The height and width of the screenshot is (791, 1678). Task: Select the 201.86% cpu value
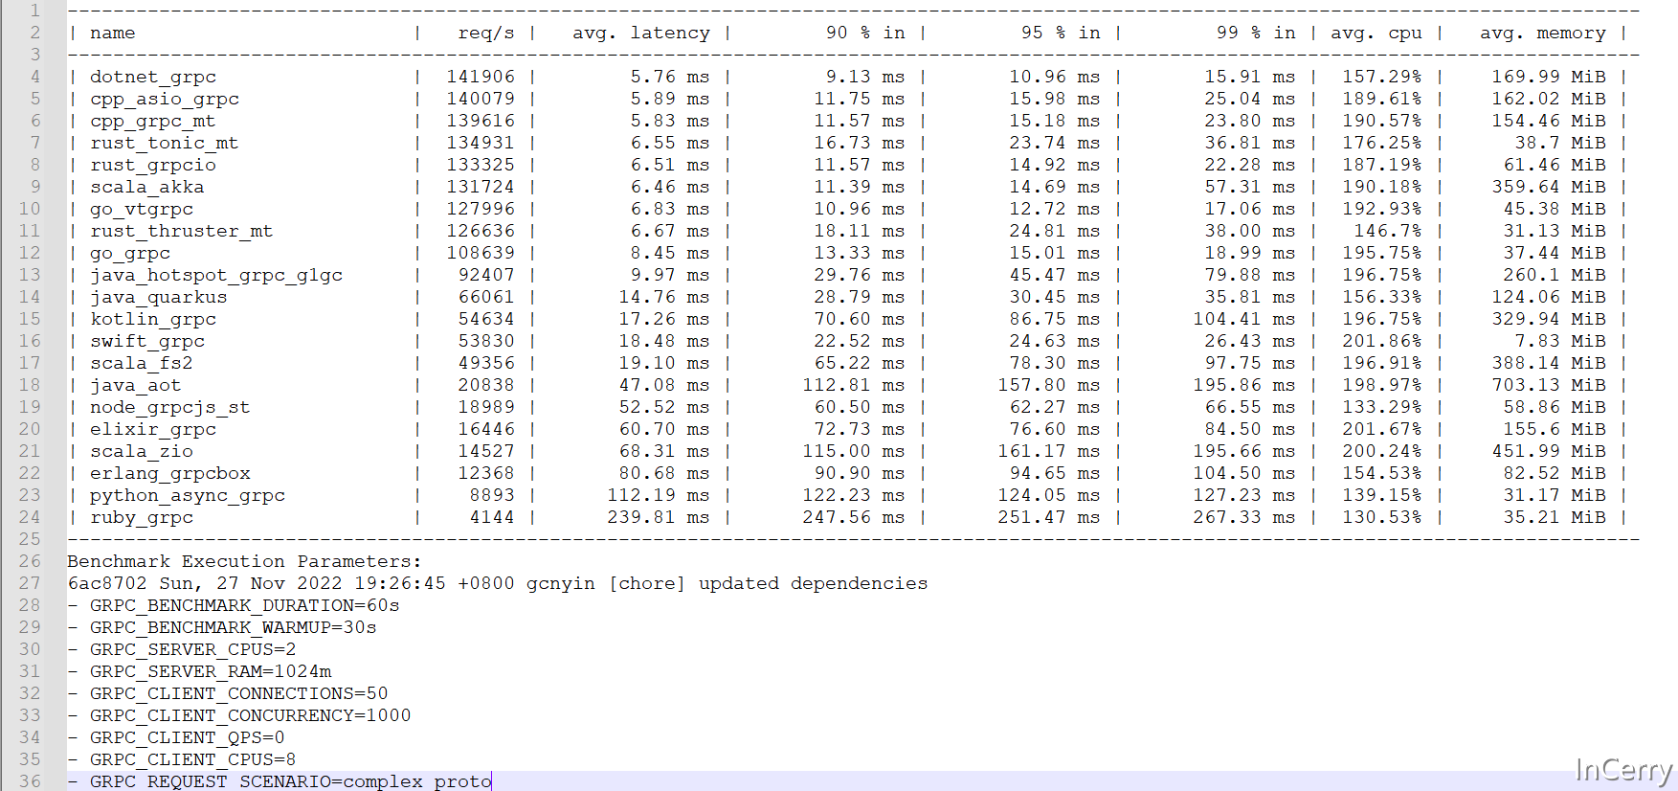(1382, 341)
